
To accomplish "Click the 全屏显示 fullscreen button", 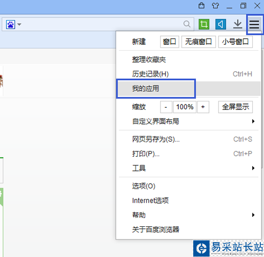I will point(235,107).
